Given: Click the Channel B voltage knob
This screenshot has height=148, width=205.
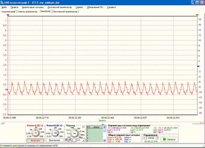Looking at the screenshot, I should 55,133.
